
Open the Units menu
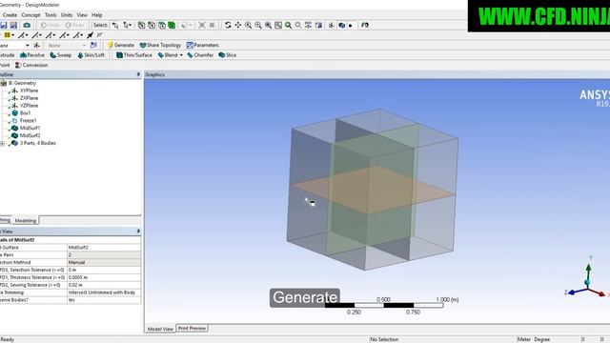click(x=67, y=15)
